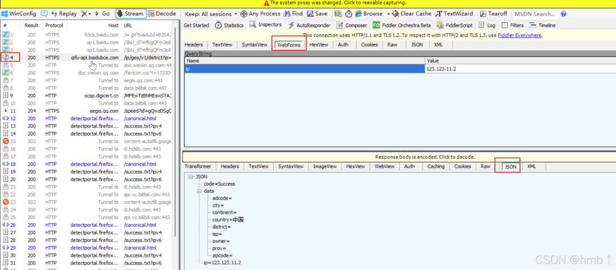Click the blue help icon
Viewport: 616px width, 270px height.
click(x=564, y=14)
